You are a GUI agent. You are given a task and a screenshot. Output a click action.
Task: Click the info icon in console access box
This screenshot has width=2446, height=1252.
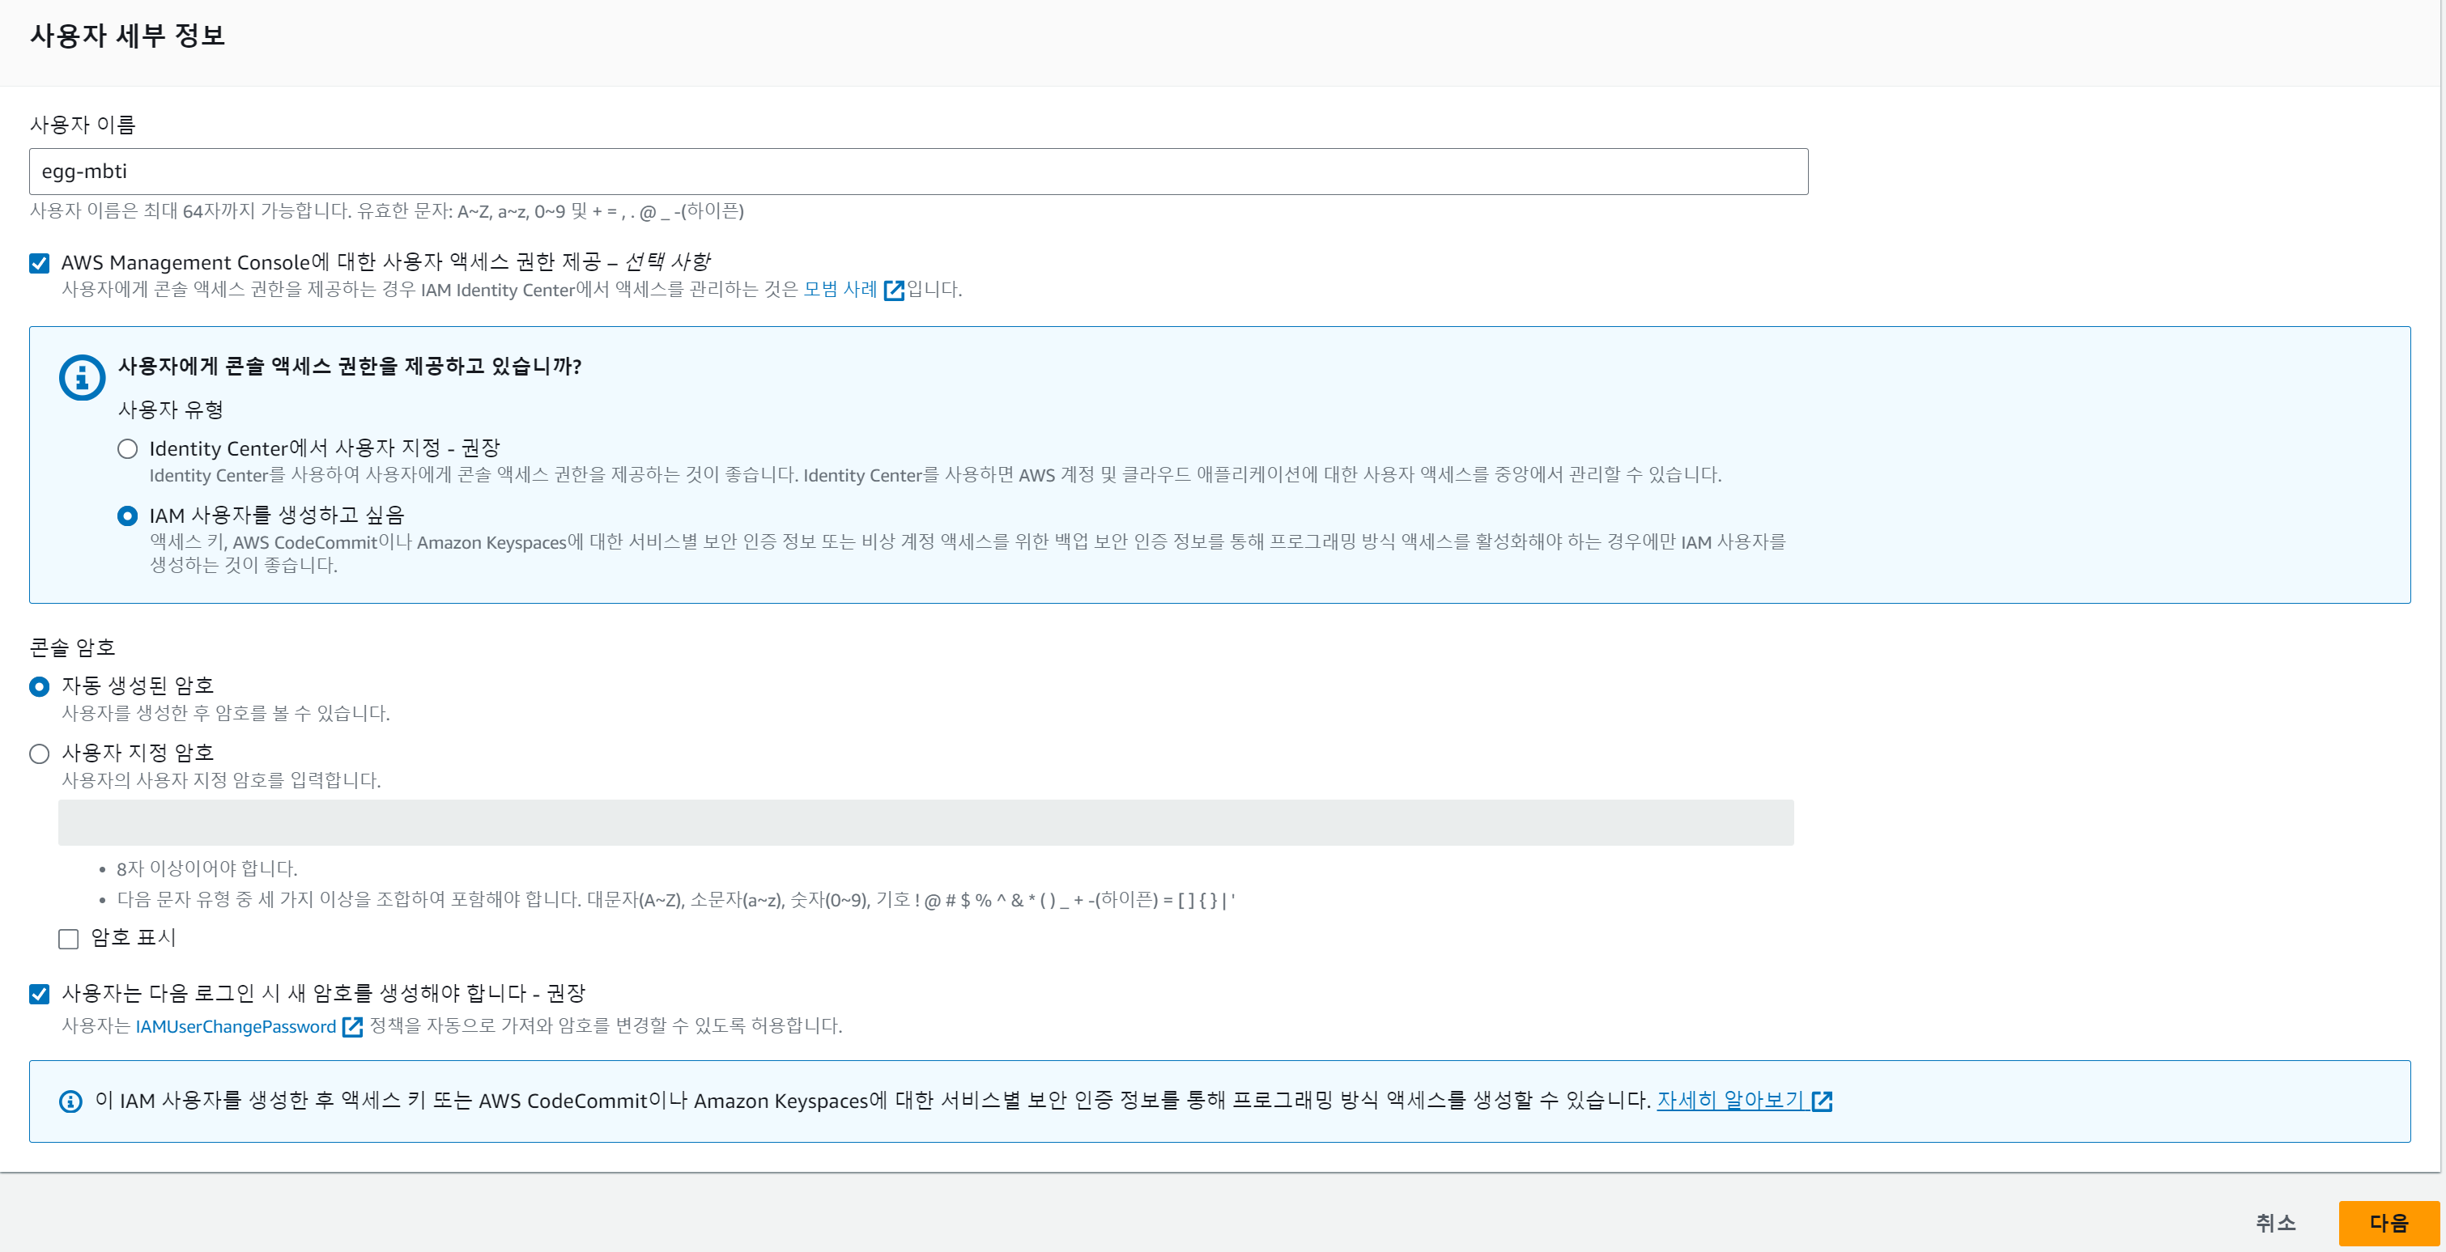coord(83,378)
